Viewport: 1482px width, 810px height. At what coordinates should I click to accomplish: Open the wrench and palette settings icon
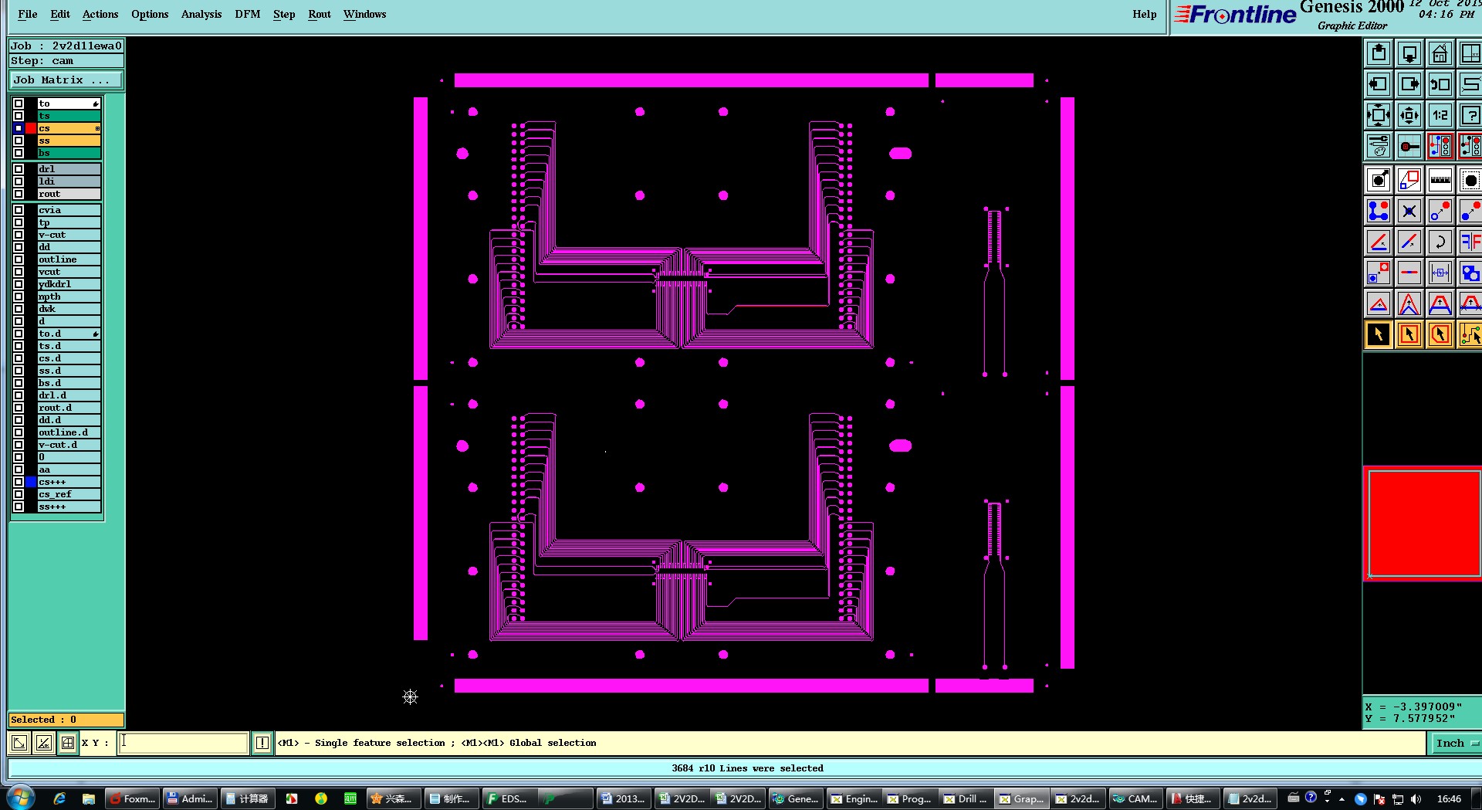coord(1379,146)
